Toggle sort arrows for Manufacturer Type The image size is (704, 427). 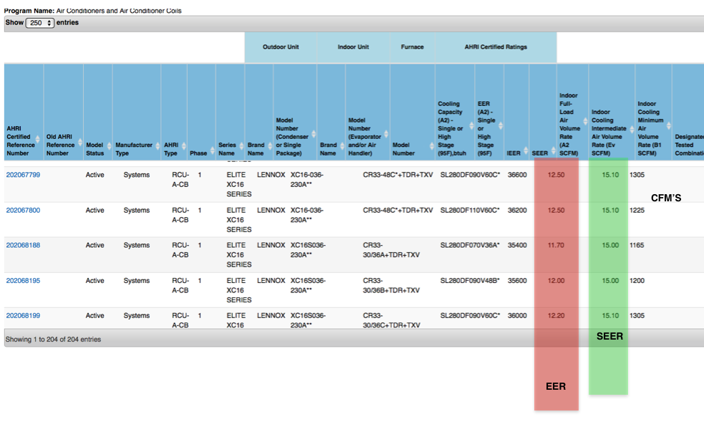156,146
